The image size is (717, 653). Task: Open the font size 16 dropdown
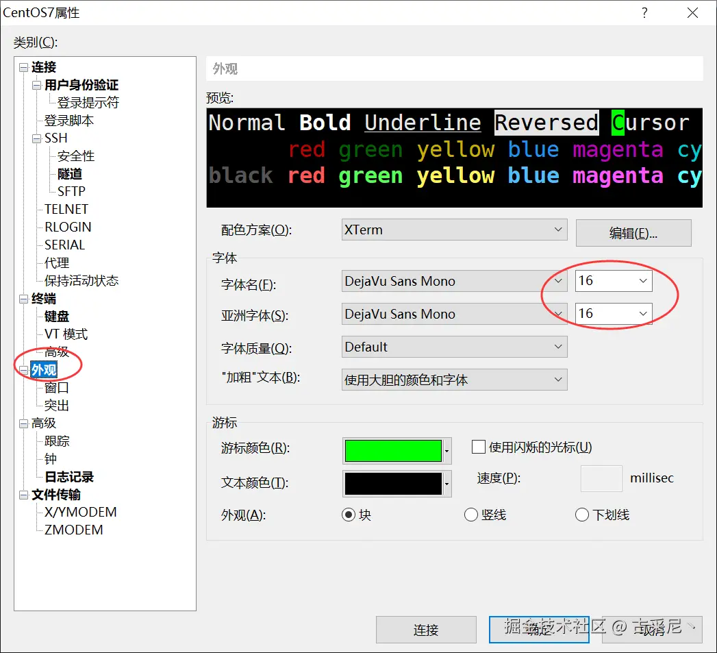coord(642,281)
